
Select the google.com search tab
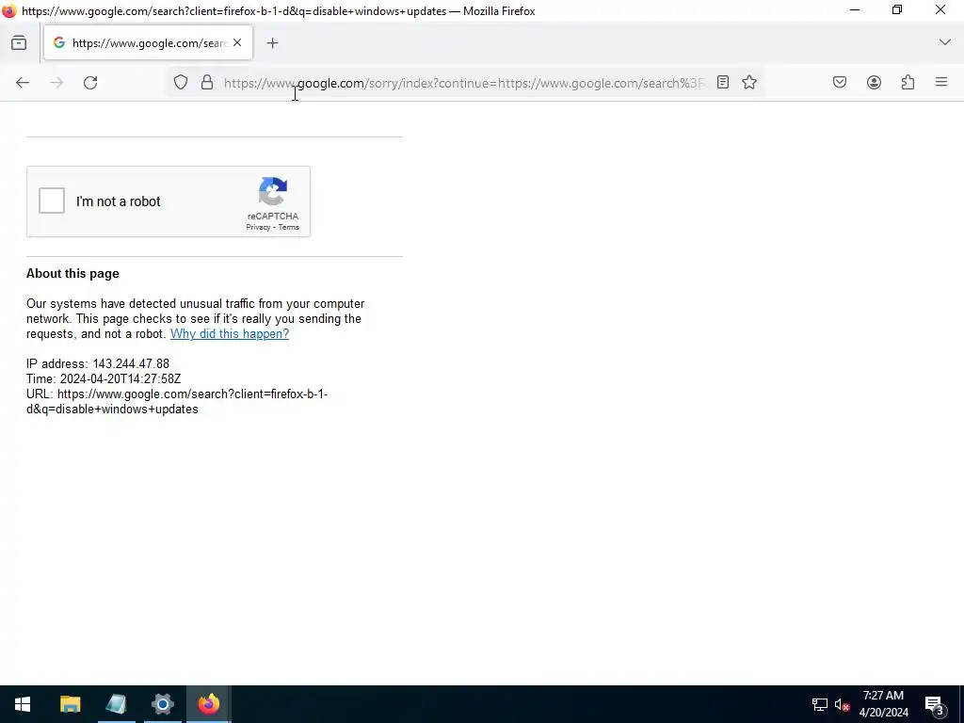tap(148, 43)
